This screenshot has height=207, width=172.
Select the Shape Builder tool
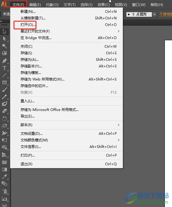4,147
